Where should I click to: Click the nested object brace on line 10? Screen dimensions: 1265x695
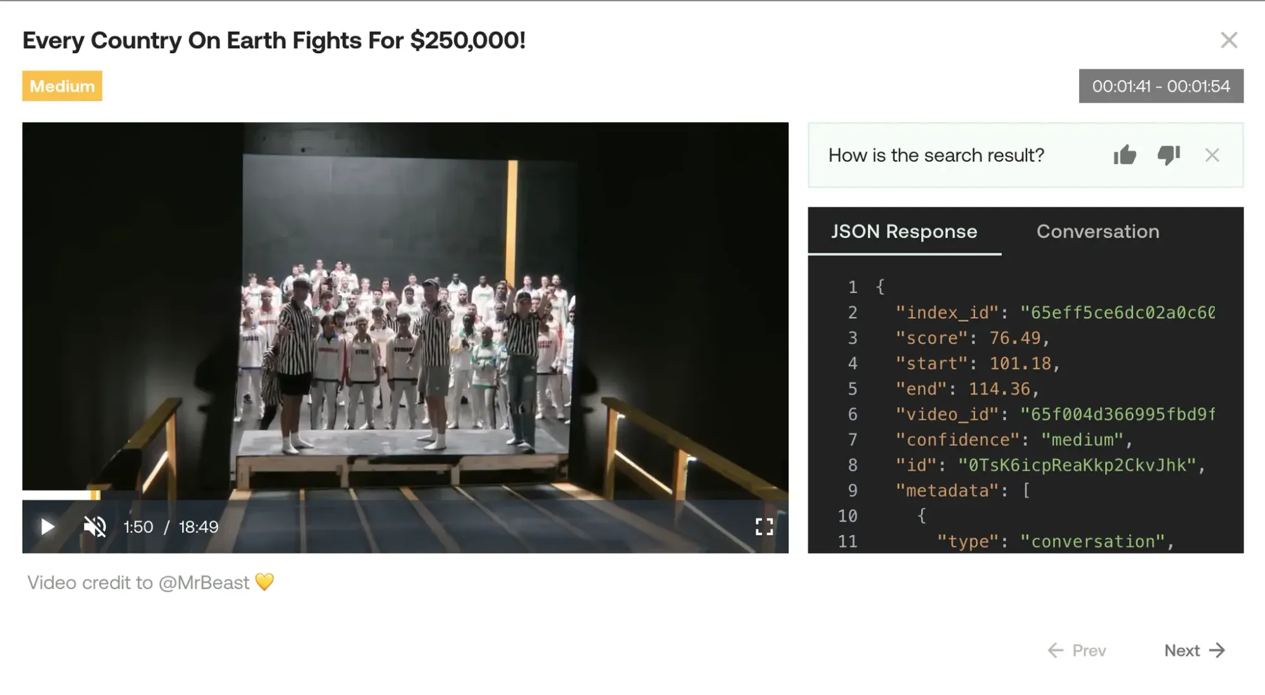coord(922,516)
